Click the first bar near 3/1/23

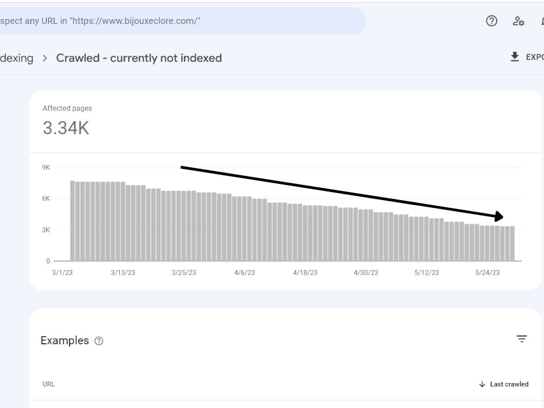(x=72, y=221)
